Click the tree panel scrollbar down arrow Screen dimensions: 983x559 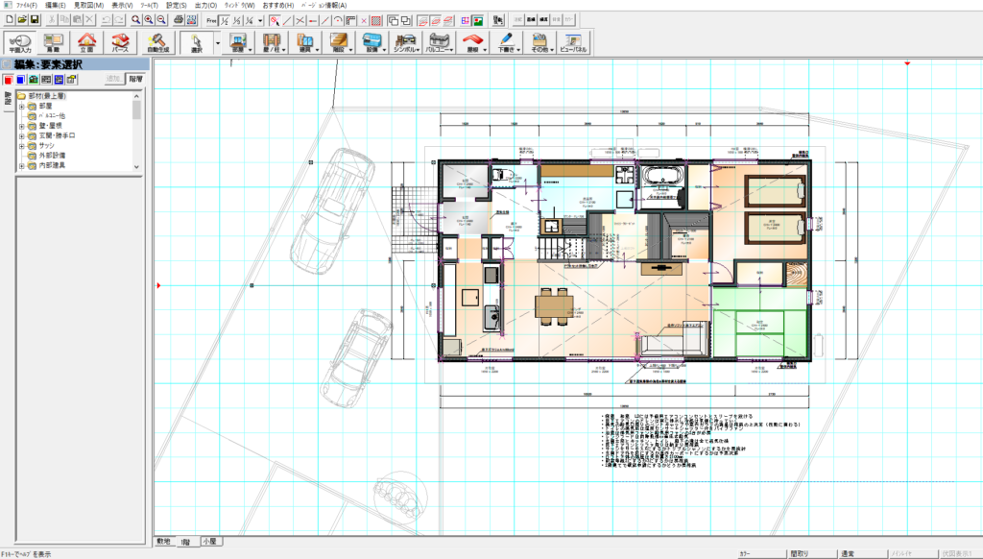tap(136, 167)
